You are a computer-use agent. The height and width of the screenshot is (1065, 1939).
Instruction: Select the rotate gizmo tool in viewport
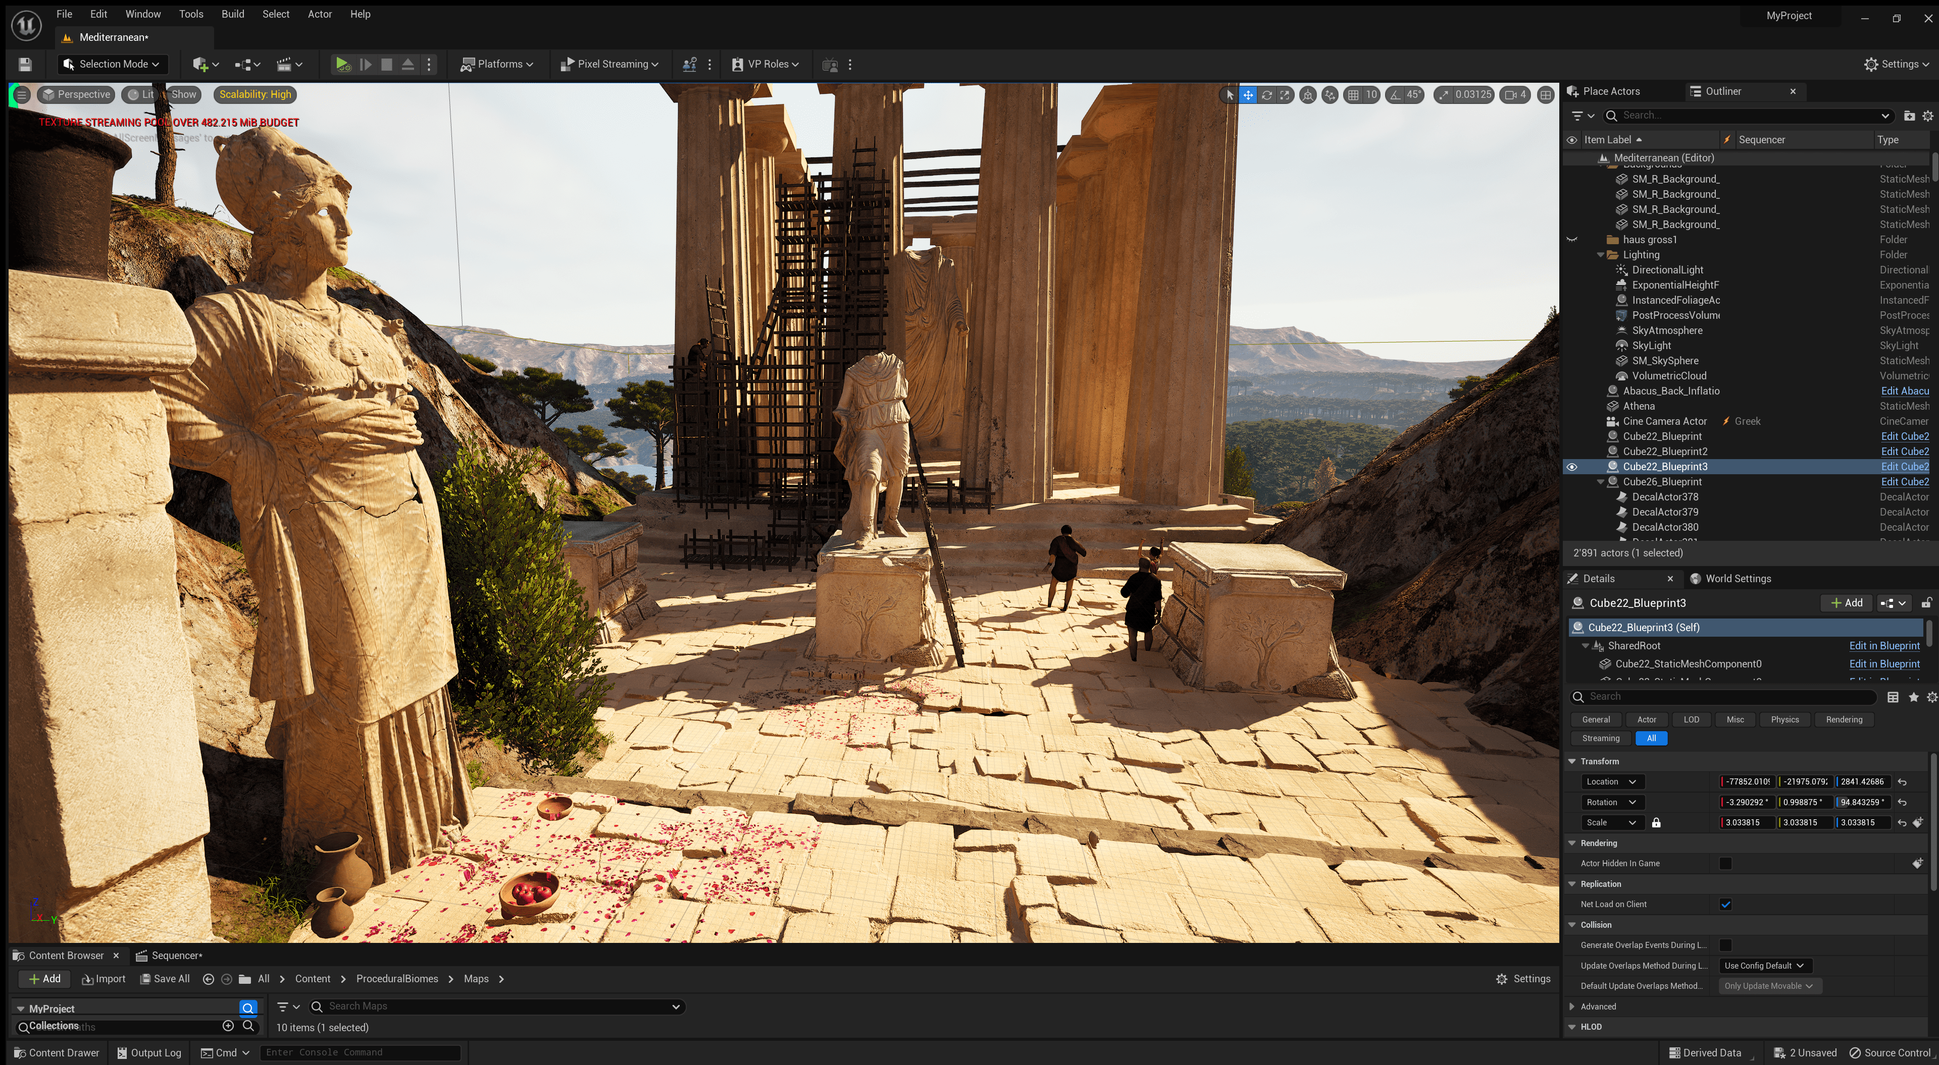point(1267,95)
